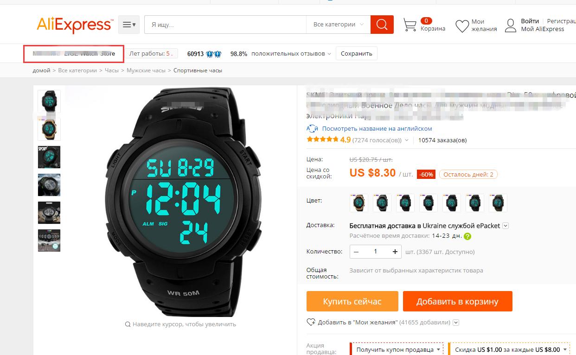Open "Спортивные часы" breadcrumb link
This screenshot has width=576, height=355.
(198, 70)
